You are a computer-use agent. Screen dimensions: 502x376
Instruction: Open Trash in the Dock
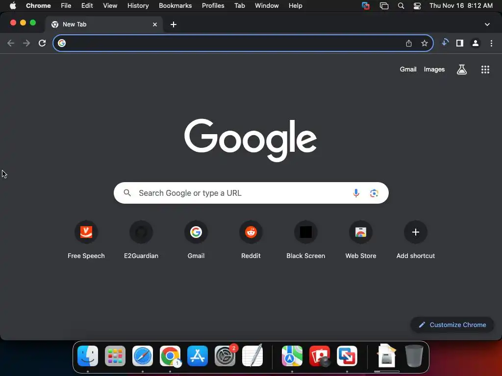pos(414,356)
